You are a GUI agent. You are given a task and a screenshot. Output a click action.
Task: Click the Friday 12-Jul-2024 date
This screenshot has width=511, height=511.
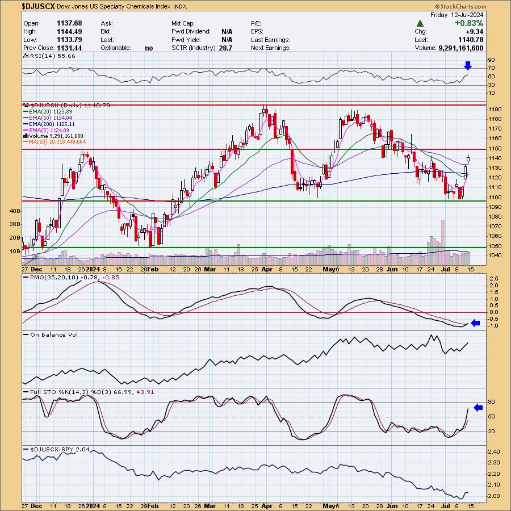(456, 15)
